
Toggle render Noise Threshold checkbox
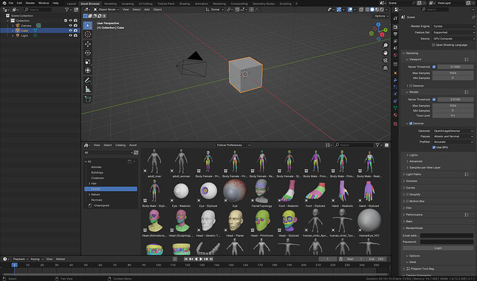(434, 99)
